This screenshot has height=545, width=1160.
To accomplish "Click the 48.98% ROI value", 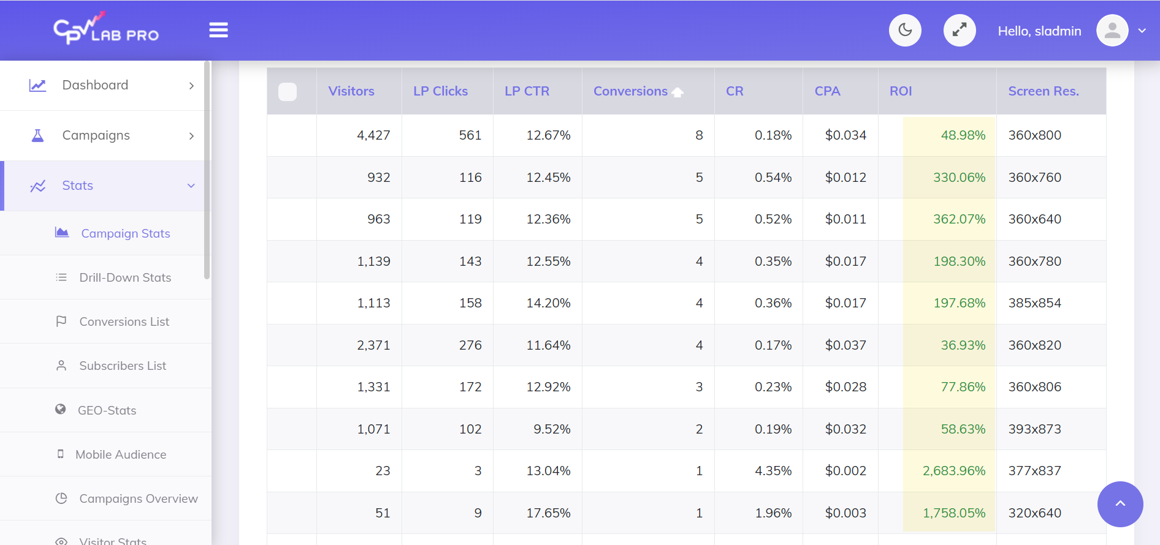I will (x=963, y=135).
